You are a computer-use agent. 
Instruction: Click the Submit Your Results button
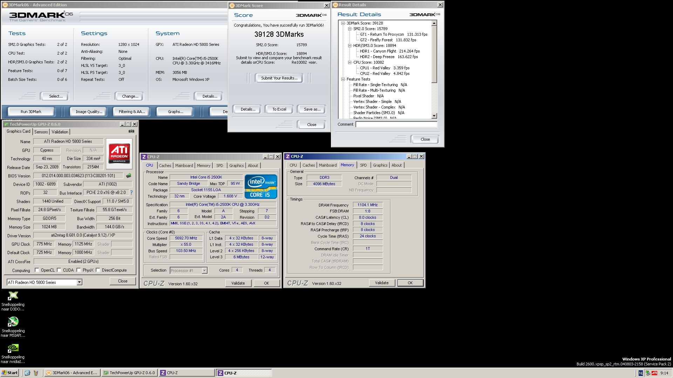pos(279,78)
